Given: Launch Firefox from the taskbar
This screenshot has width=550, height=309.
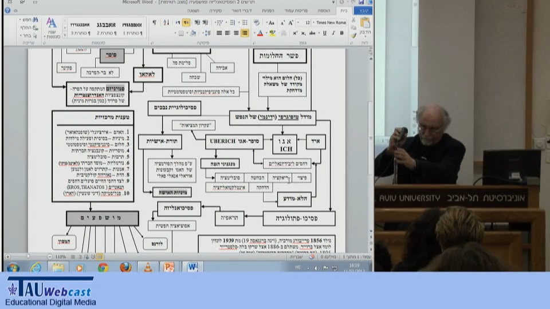Looking at the screenshot, I should click(x=125, y=267).
